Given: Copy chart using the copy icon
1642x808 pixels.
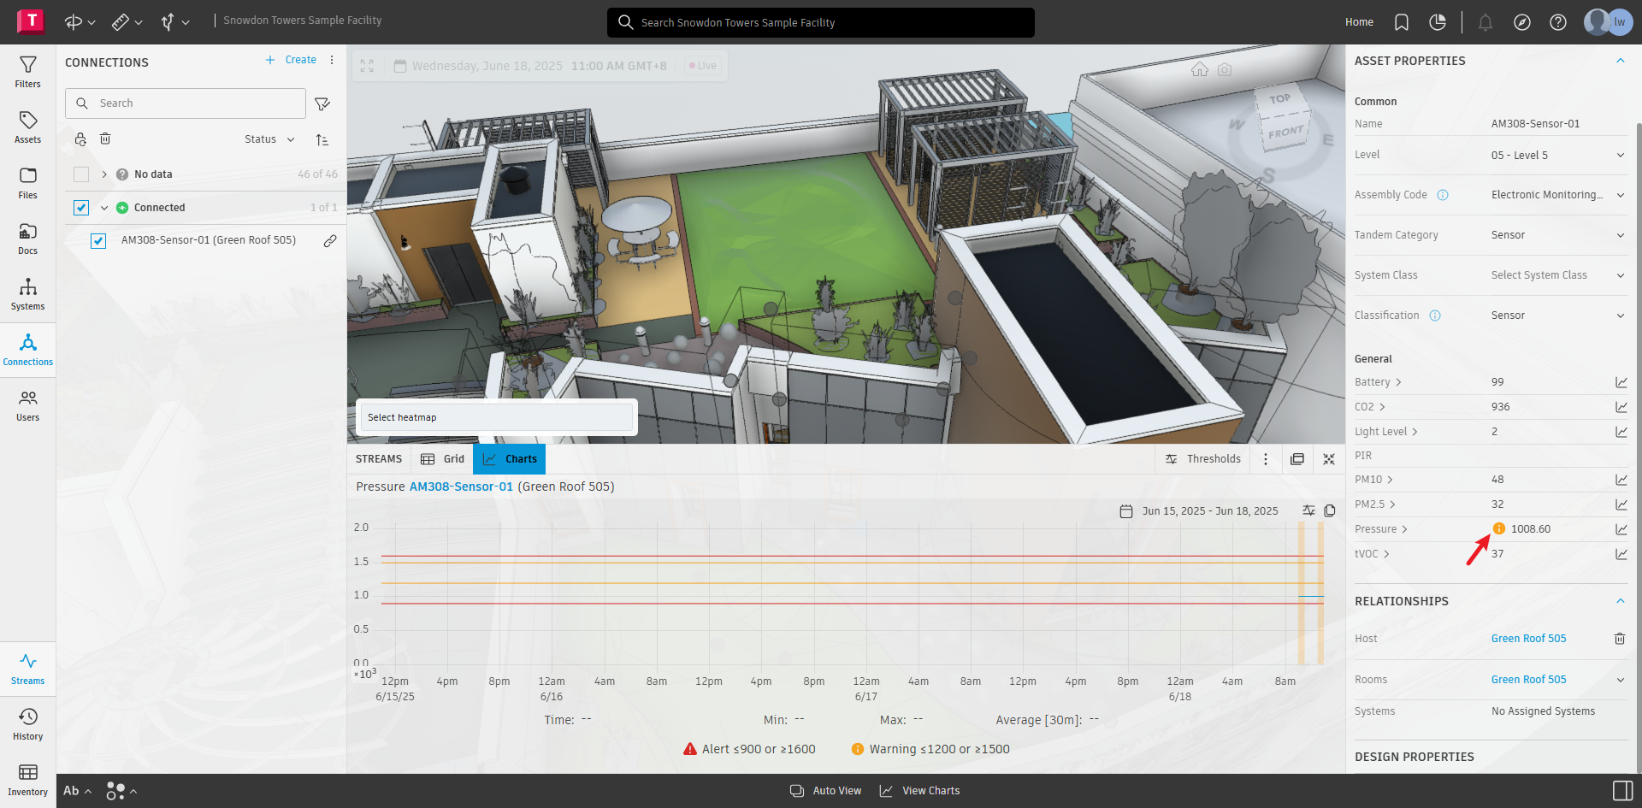Looking at the screenshot, I should point(1330,510).
